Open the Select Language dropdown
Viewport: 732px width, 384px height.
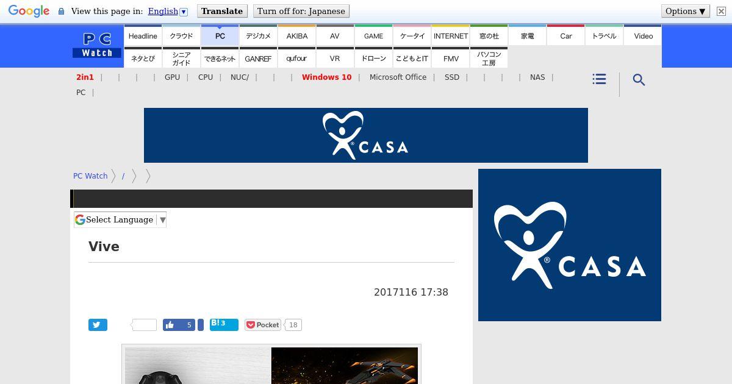(x=120, y=219)
